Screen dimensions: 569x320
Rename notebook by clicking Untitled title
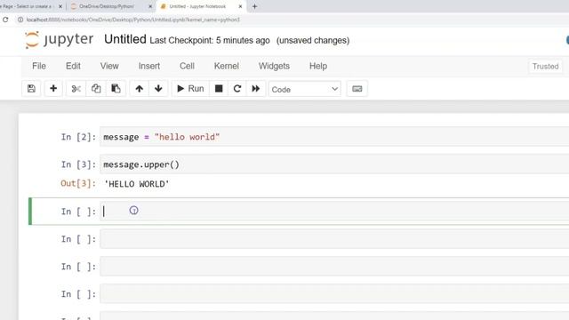(x=125, y=39)
